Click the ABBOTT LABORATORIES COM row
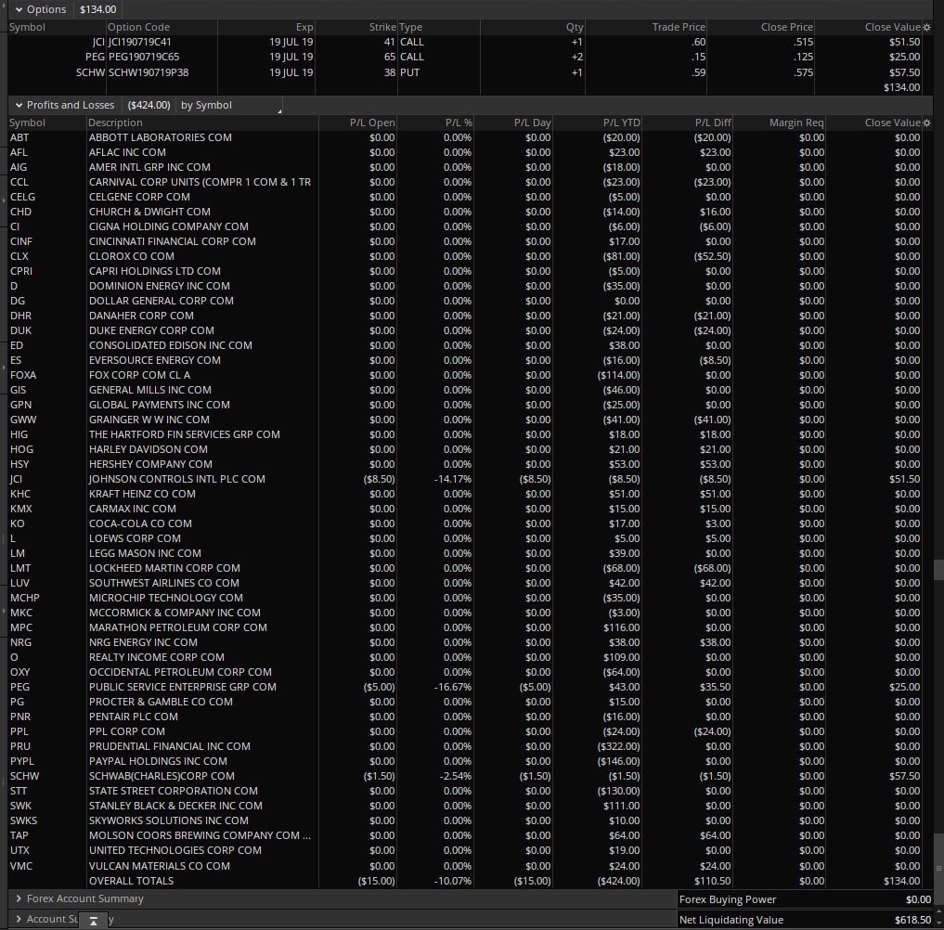The image size is (944, 930). pos(465,138)
